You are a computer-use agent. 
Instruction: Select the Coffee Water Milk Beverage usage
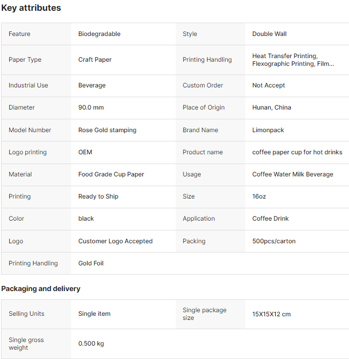pos(292,174)
